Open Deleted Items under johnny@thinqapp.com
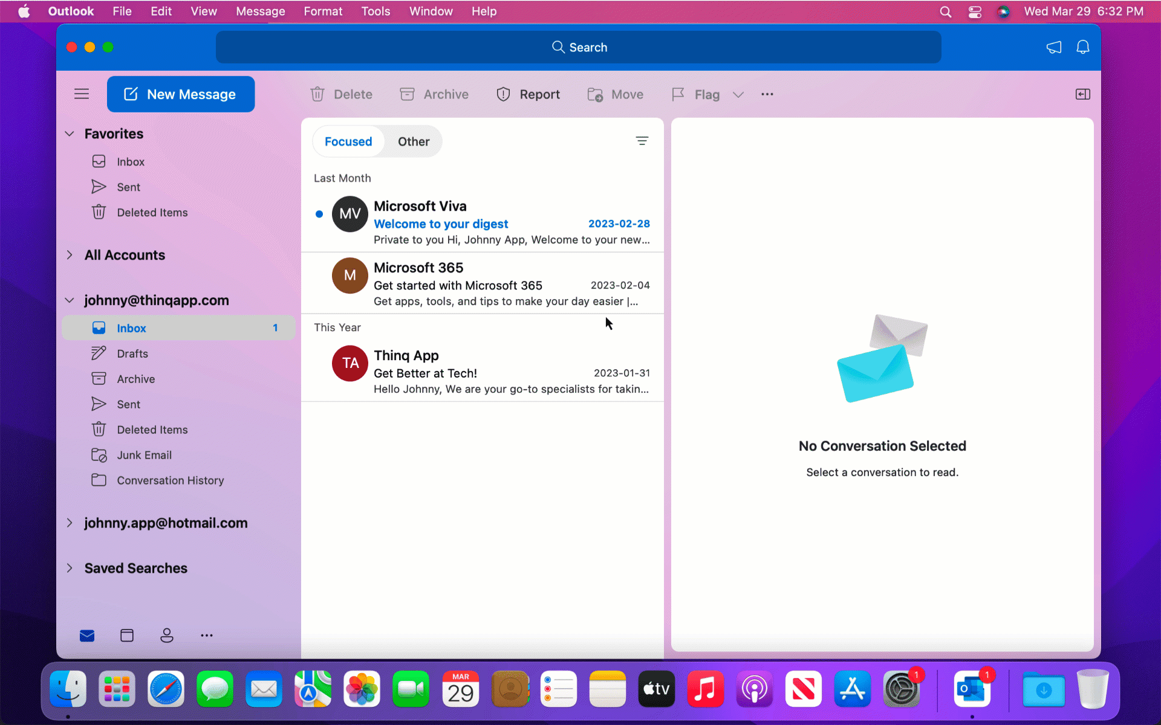The width and height of the screenshot is (1161, 725). coord(179,429)
